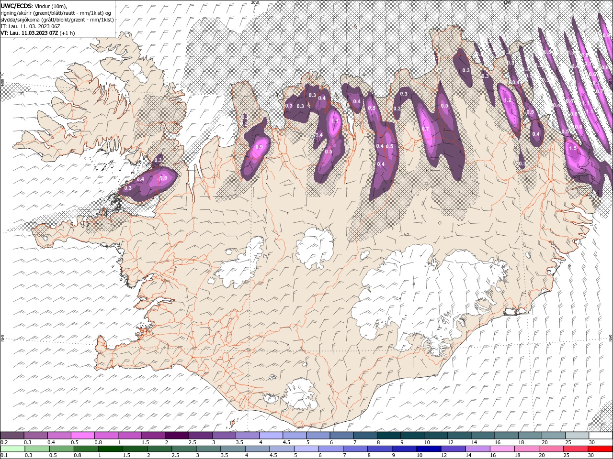Click the 0.1 label in the rain legend
This screenshot has width=613, height=459.
coord(4,456)
